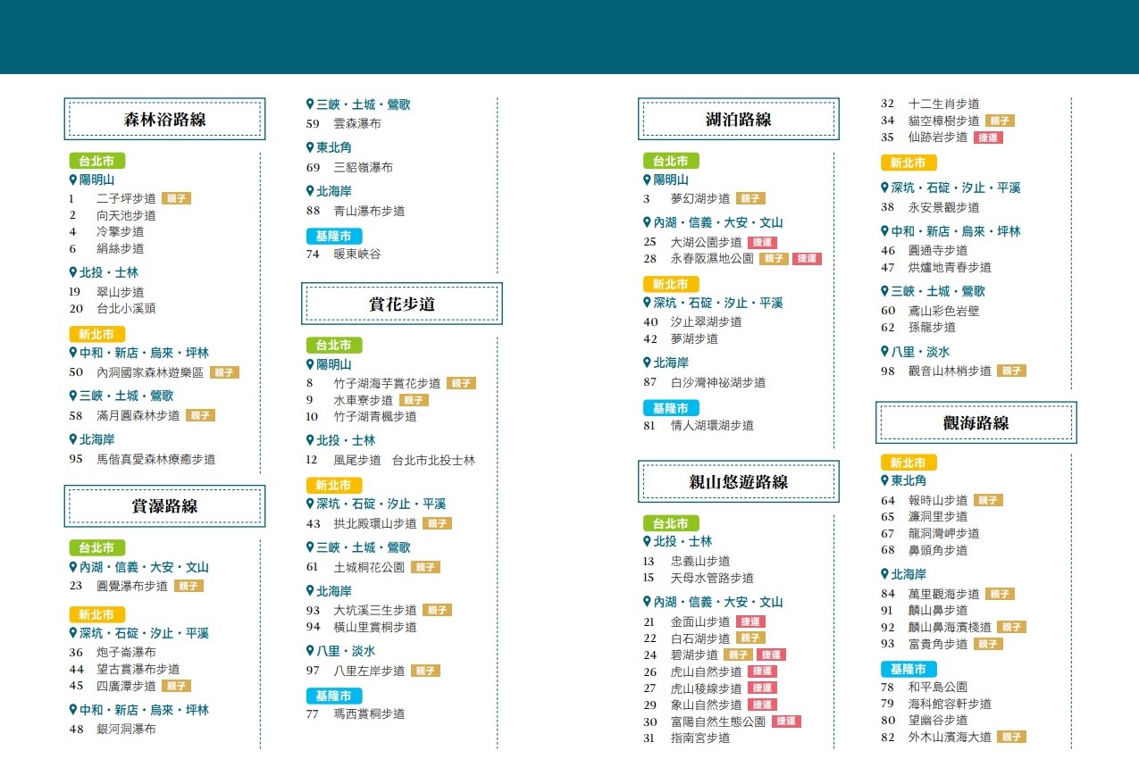
Task: Click the pin icon of the region above 土城桐花公園
Action: click(x=310, y=547)
